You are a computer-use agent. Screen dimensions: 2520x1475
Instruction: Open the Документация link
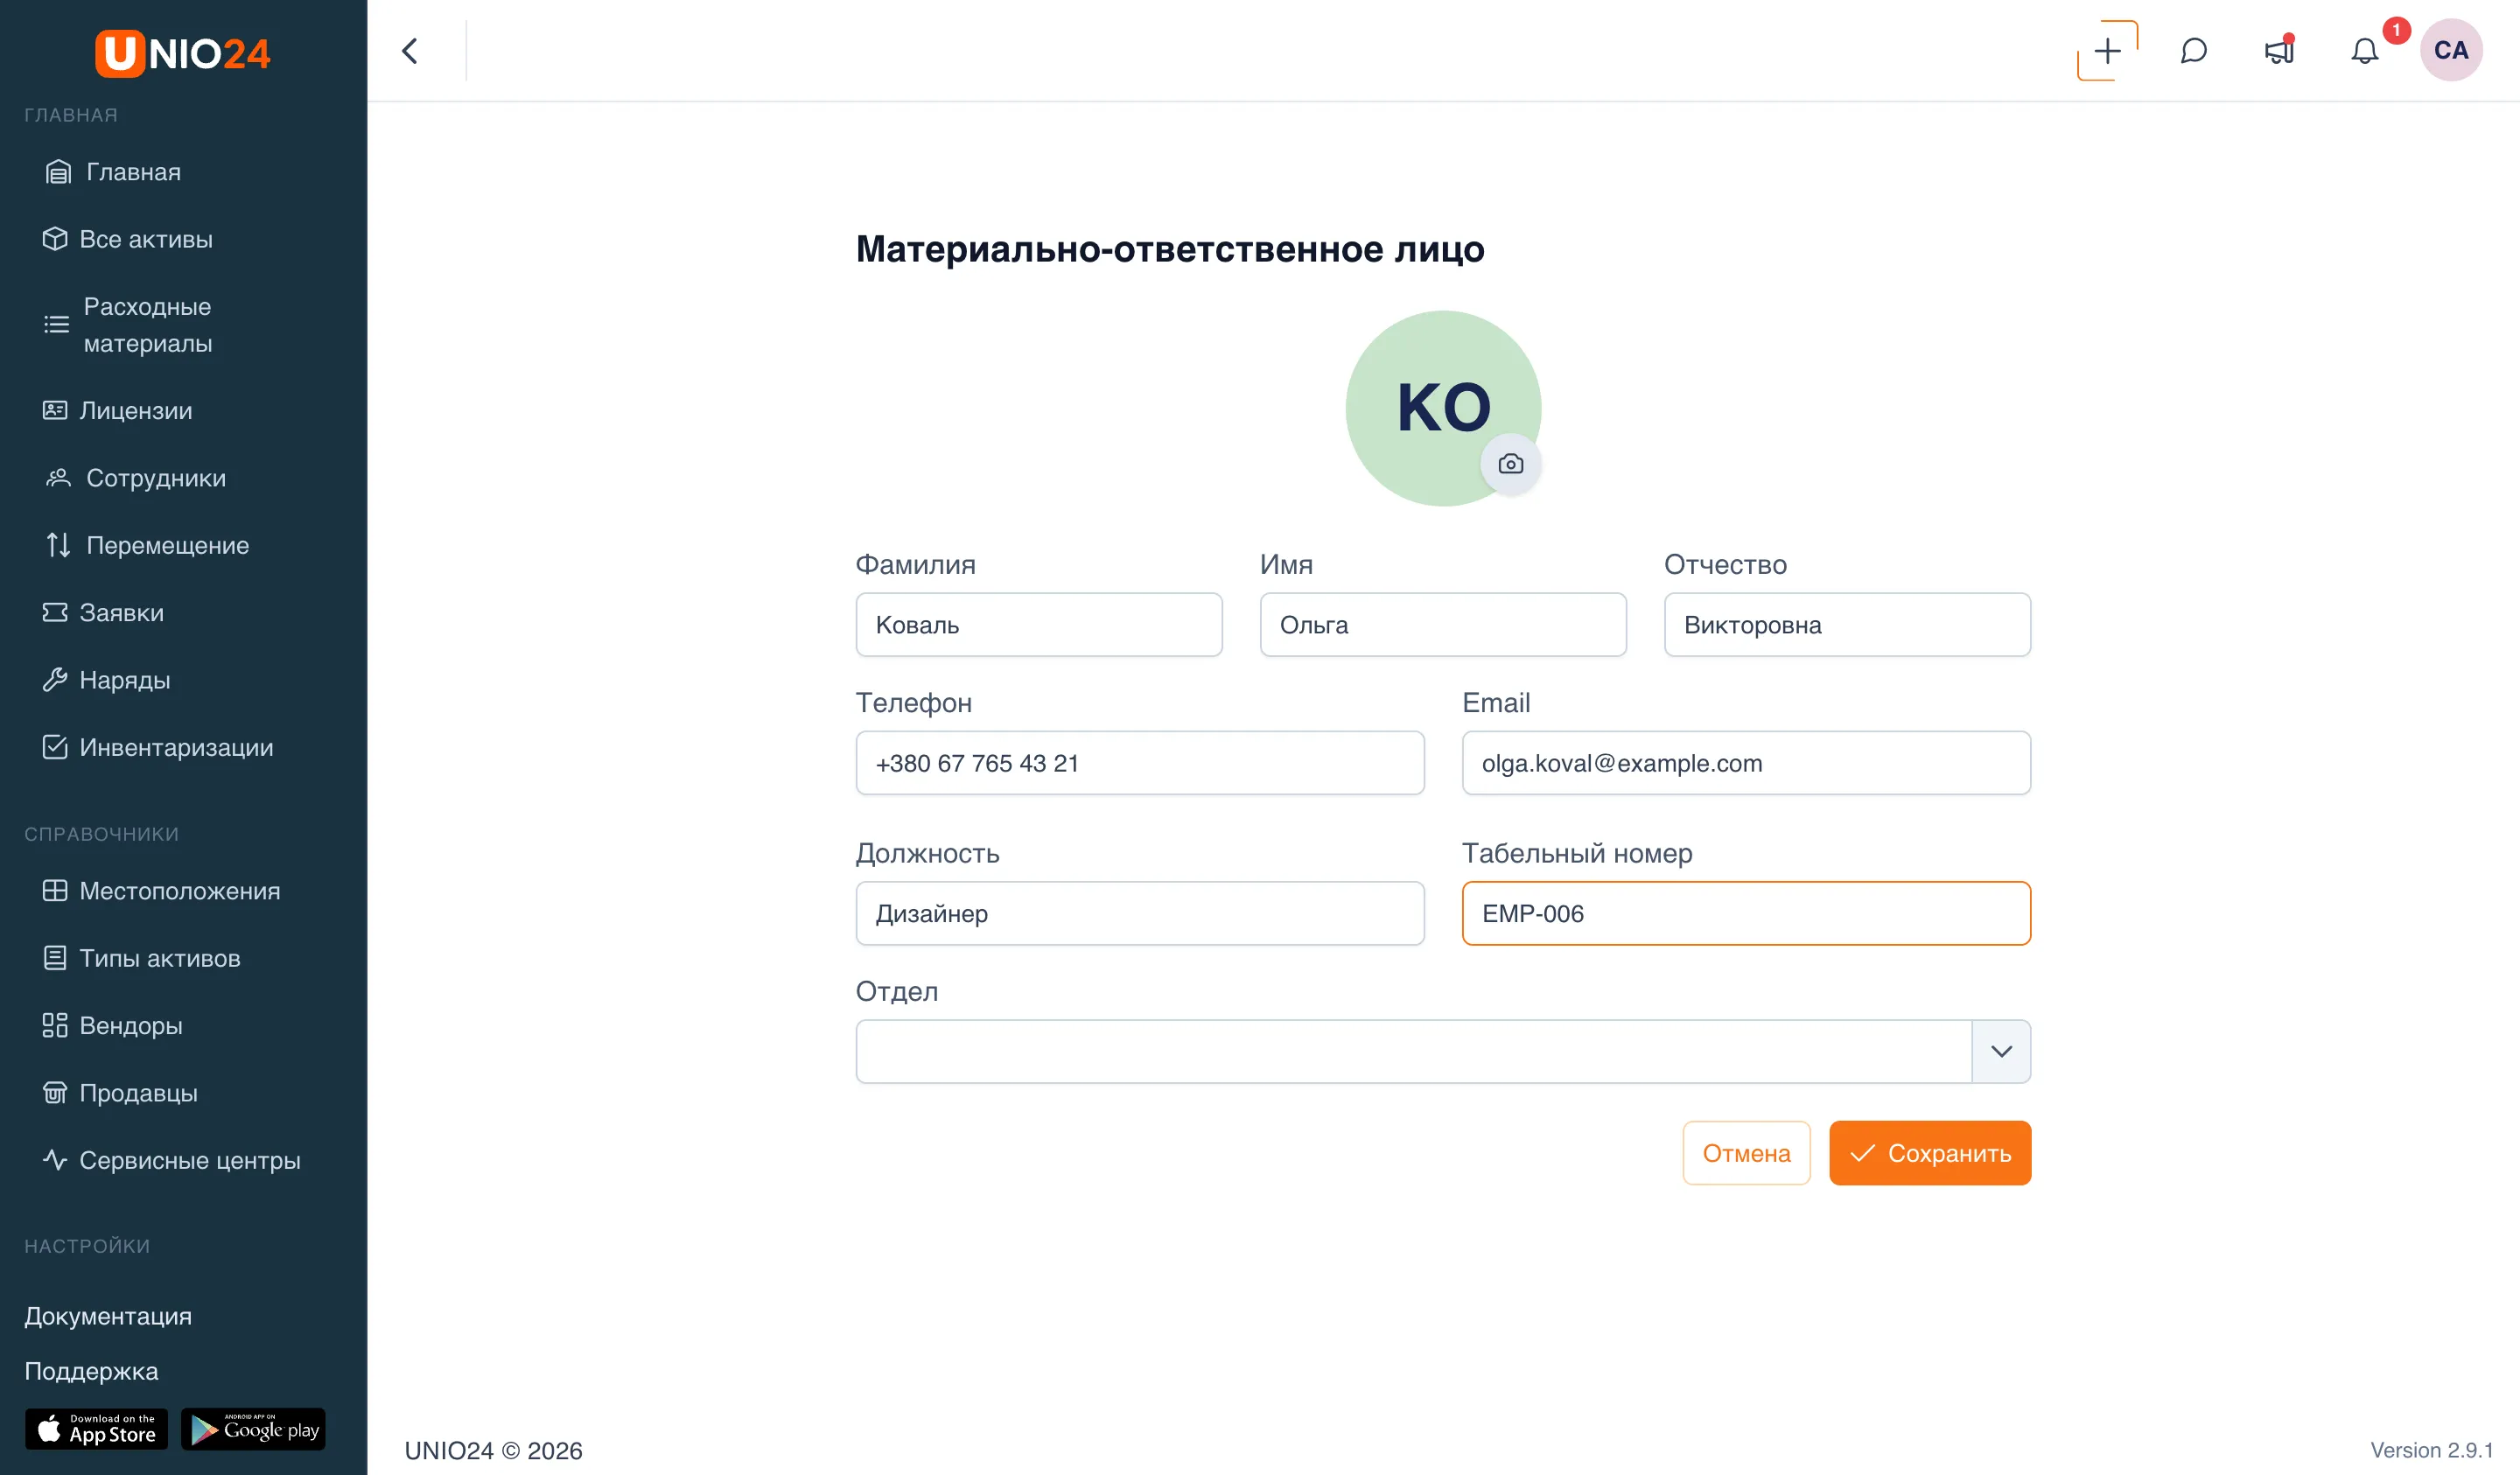pos(108,1316)
